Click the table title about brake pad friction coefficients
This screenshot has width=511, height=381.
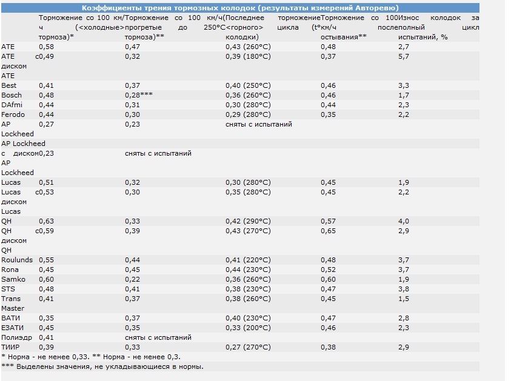(240, 8)
